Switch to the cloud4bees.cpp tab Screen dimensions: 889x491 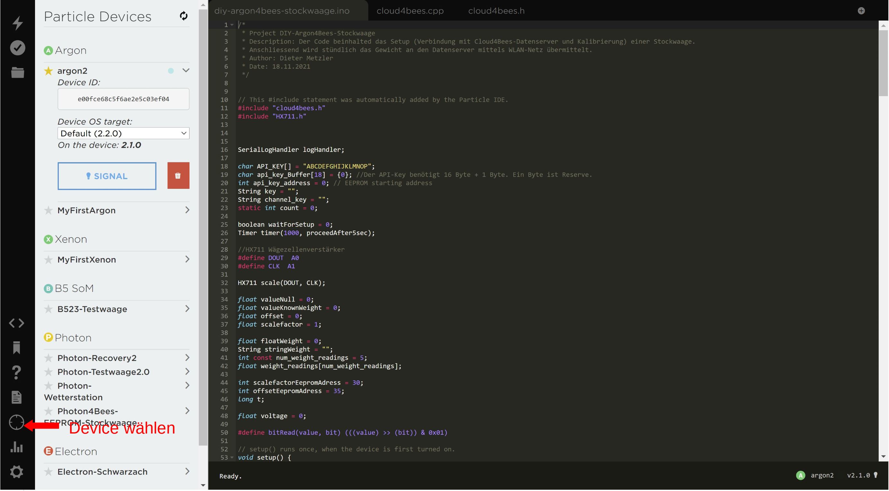[x=410, y=11]
